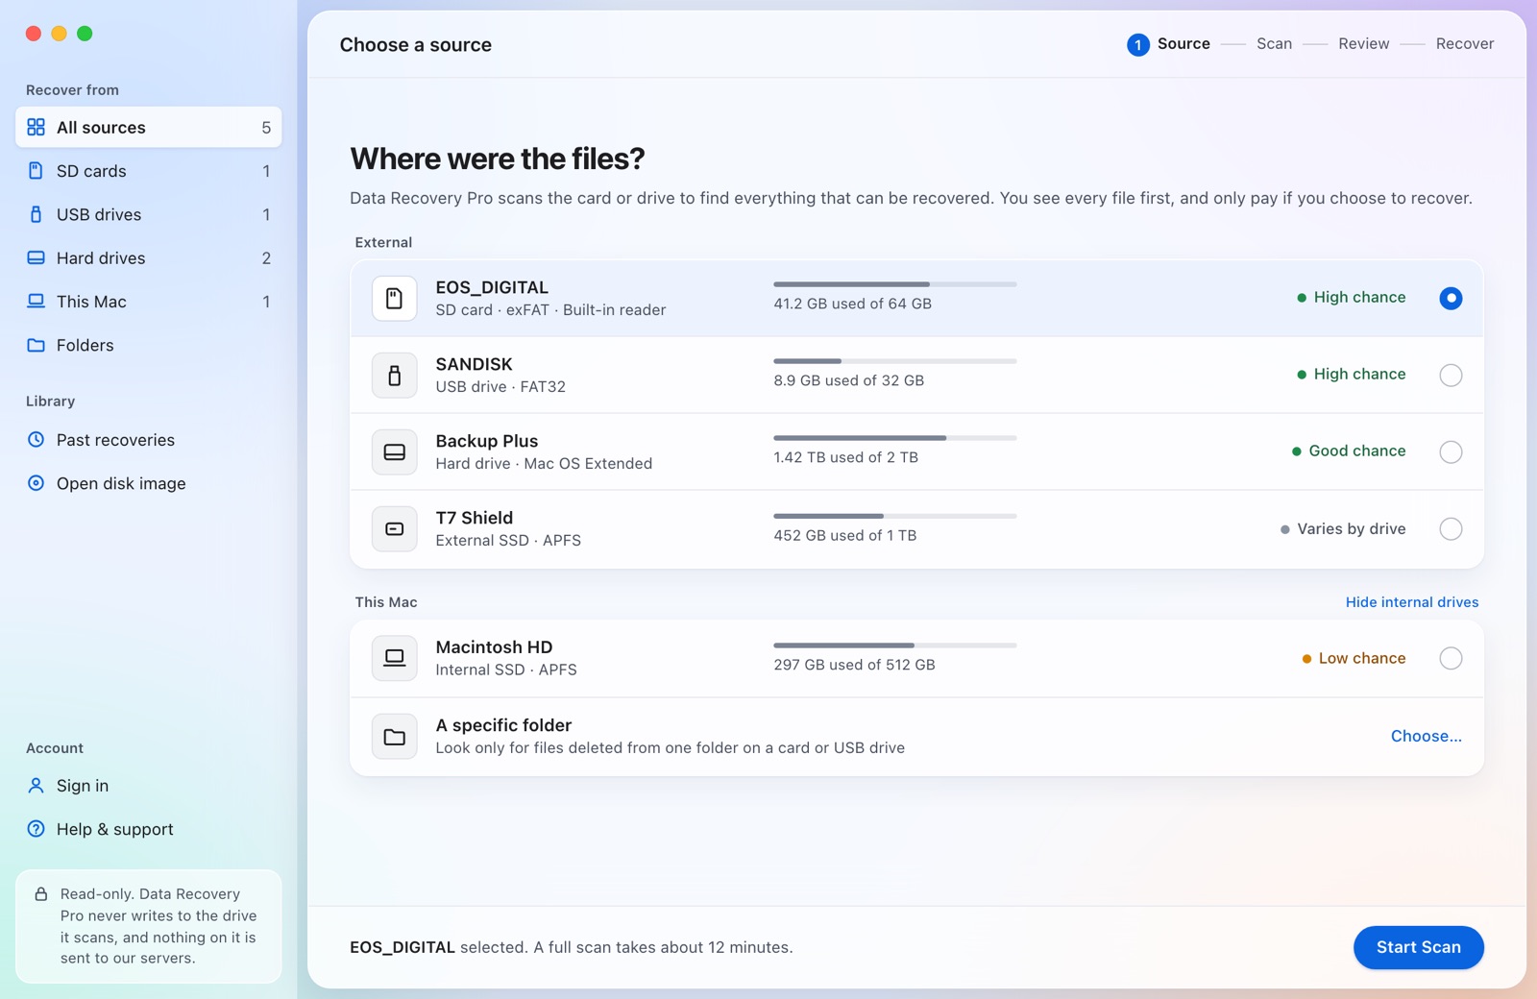Start the scan
The width and height of the screenshot is (1537, 999).
coord(1418,947)
